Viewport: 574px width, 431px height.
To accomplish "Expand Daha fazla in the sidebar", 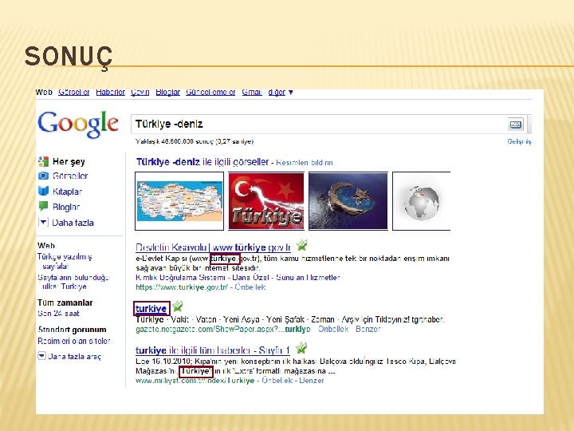I will coord(66,223).
